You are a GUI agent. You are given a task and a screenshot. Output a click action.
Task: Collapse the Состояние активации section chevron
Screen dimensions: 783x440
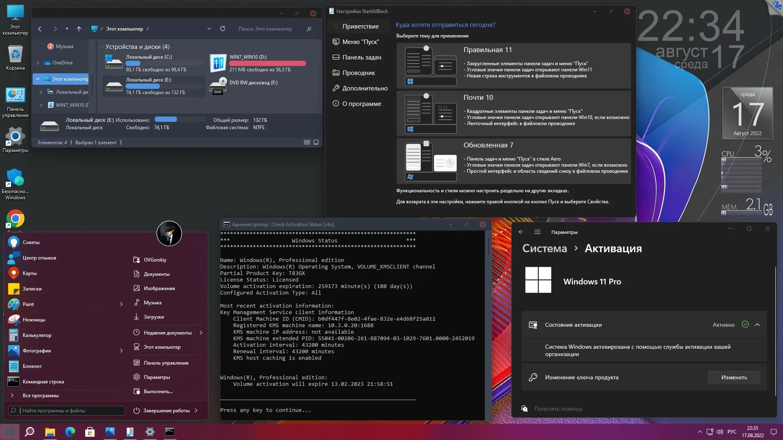(x=757, y=325)
